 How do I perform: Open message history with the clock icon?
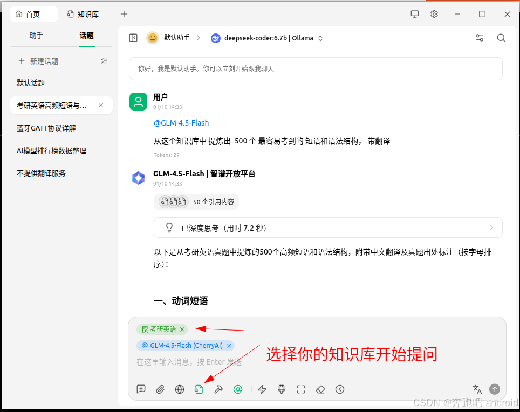(x=339, y=389)
